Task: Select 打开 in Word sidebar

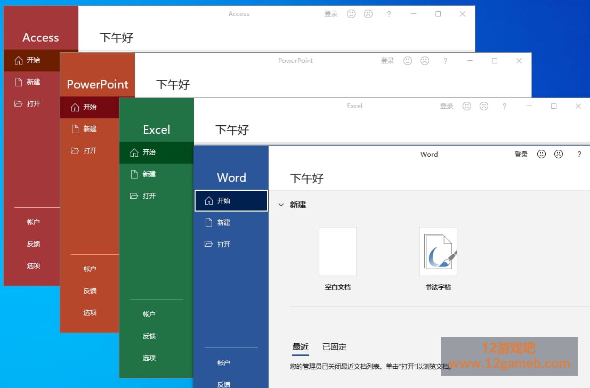Action: pyautogui.click(x=231, y=244)
